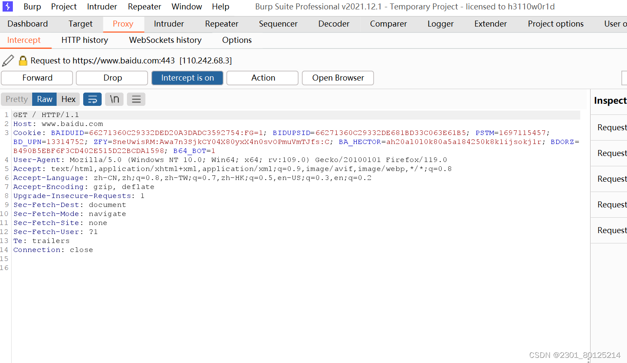Click the Accept: text/html header line
Screen dimensions: 627x363
click(x=232, y=169)
